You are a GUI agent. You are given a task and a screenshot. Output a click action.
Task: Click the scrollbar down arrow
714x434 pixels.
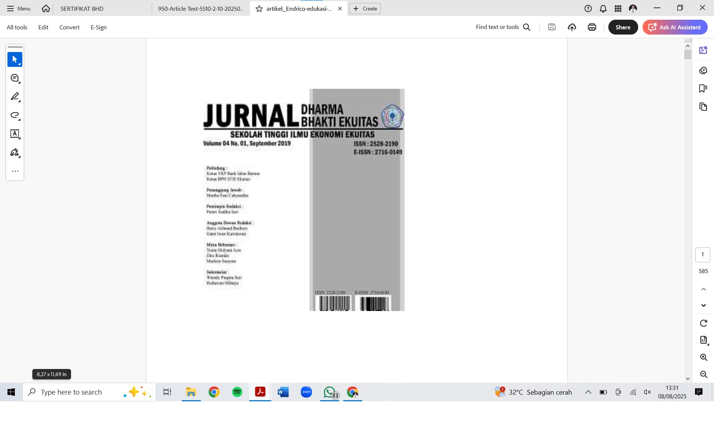[x=688, y=379]
